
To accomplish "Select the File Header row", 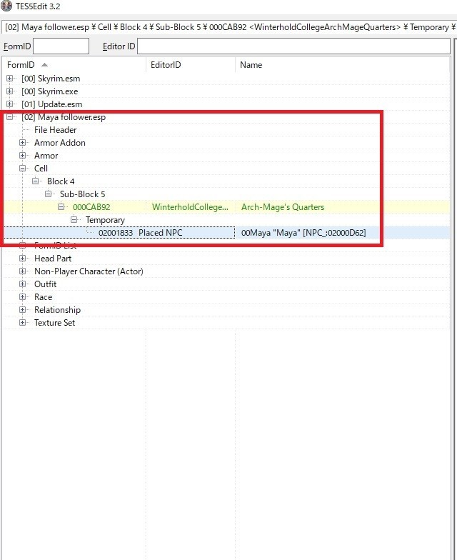I will [56, 130].
